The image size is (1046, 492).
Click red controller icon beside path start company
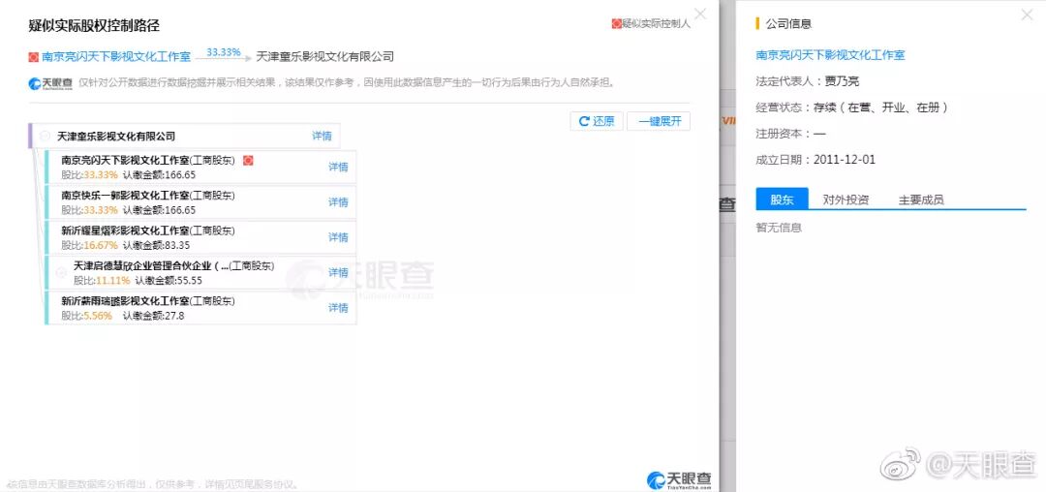coord(33,57)
